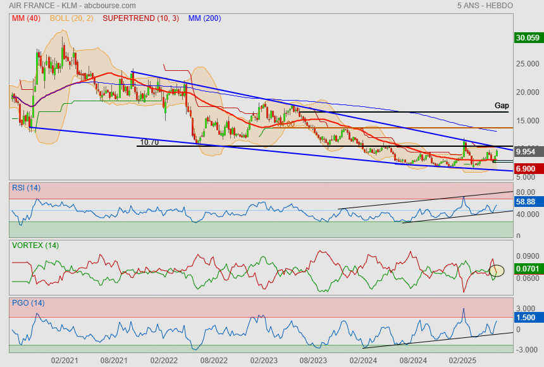Click the '5 ANS - HEBDO' period label
Screen dimensions: 544x367
click(x=485, y=6)
